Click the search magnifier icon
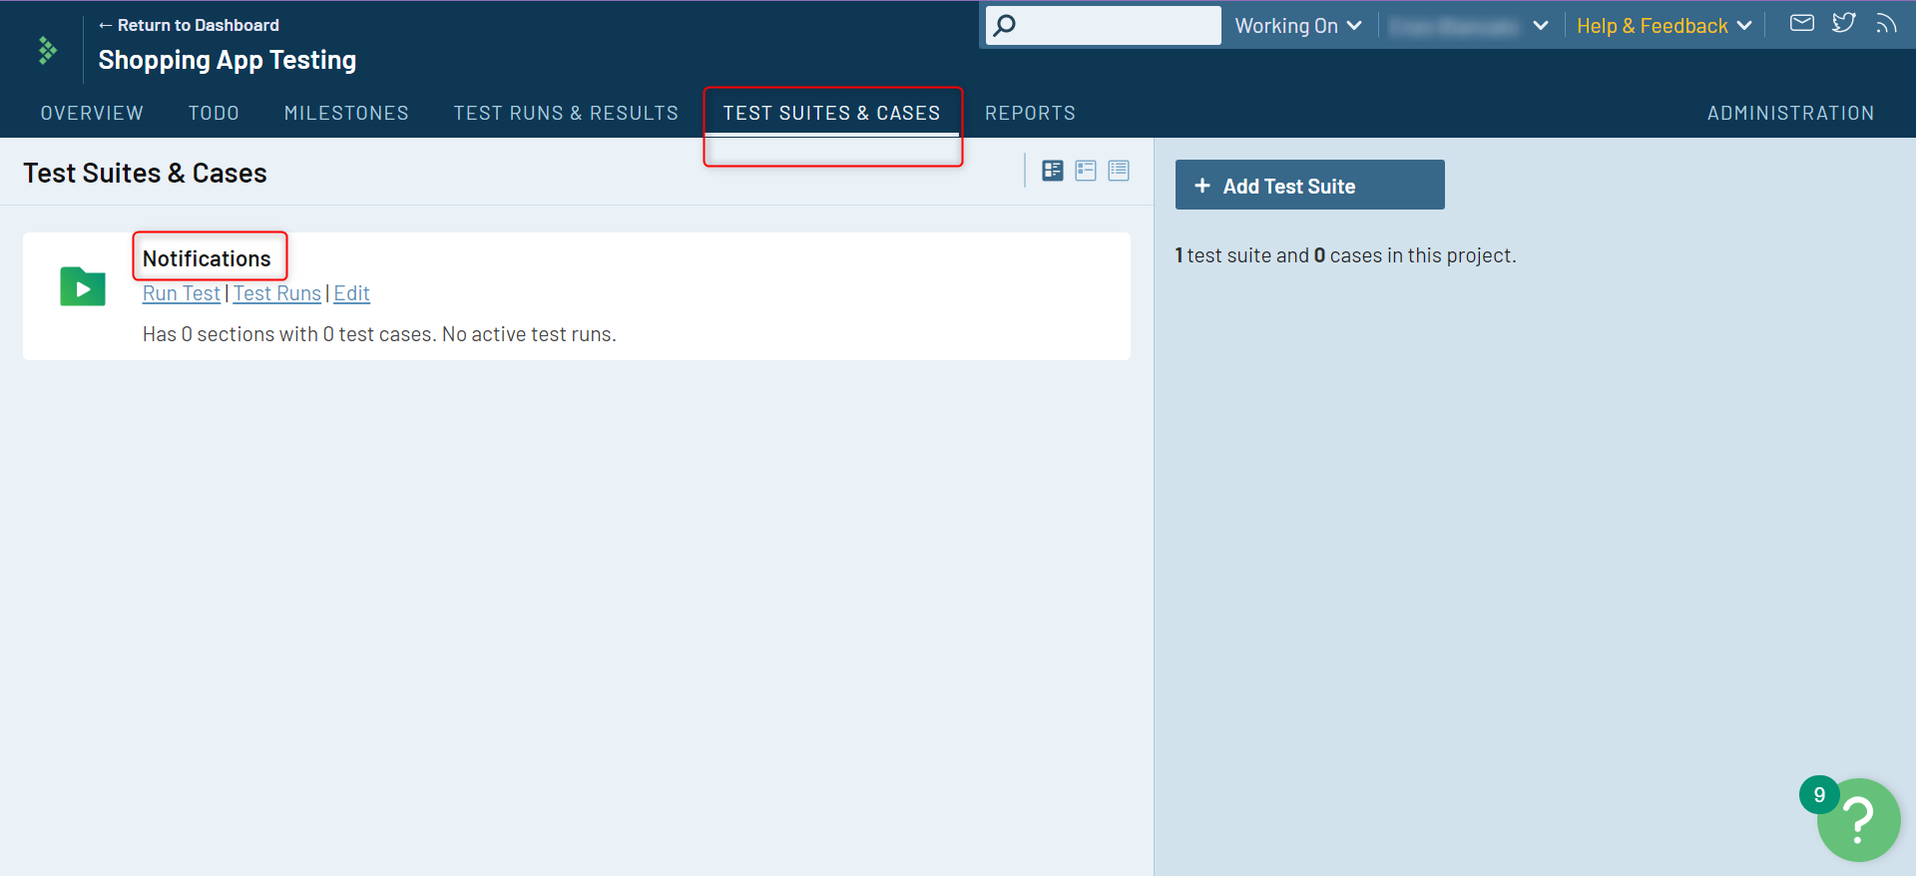 [1005, 25]
